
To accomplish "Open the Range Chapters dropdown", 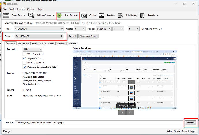I will 104,29.
